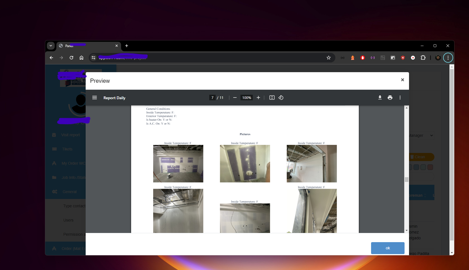Click the PDF vertical scrollbar thumb
This screenshot has width=469, height=270.
click(x=407, y=179)
